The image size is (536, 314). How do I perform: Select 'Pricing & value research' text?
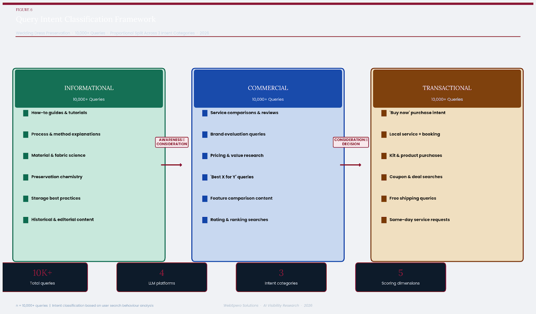237,155
